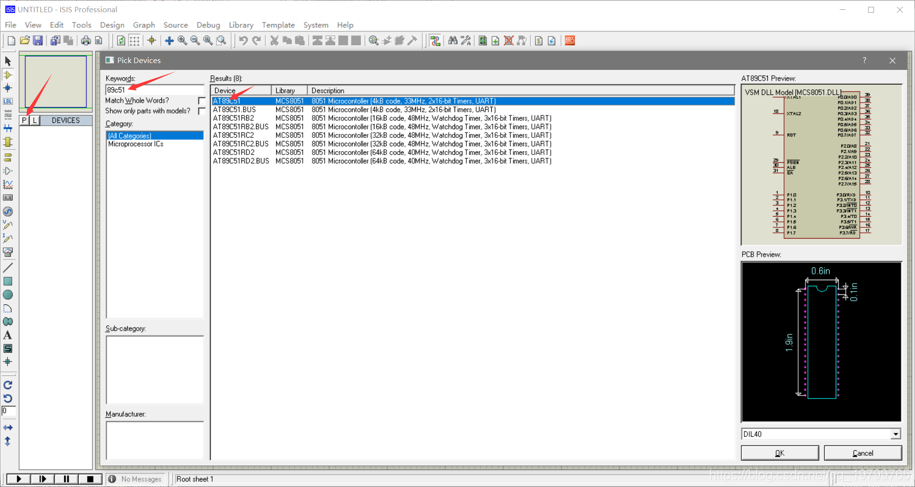
Task: Open the Library menu
Action: click(241, 25)
